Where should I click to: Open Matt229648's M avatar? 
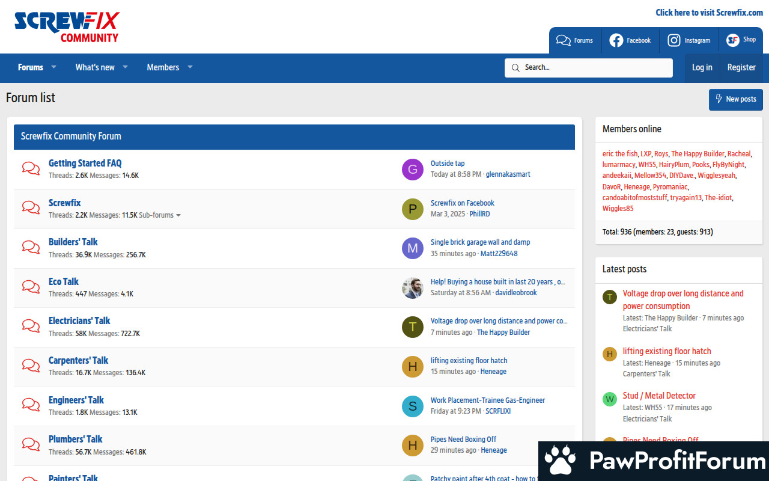(413, 248)
